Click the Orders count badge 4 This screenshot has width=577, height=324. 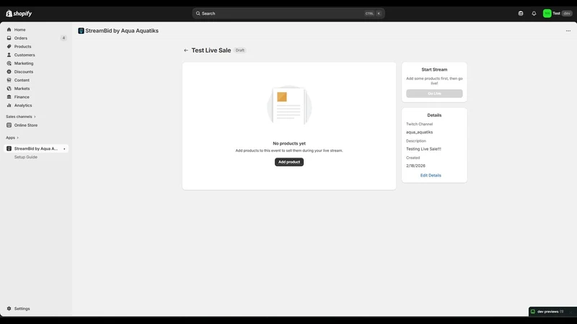pyautogui.click(x=63, y=38)
